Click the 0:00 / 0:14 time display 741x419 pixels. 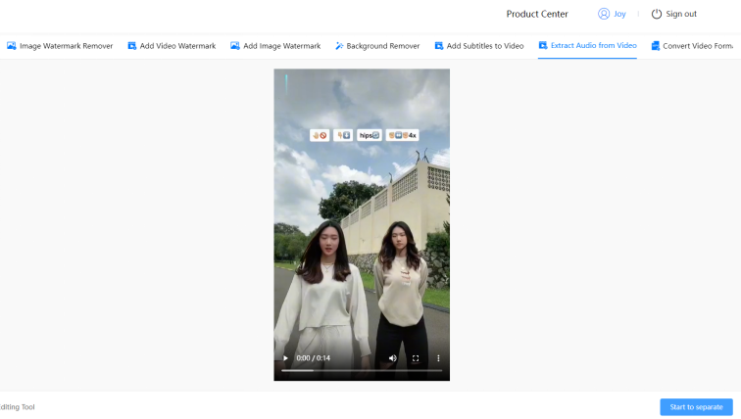[x=314, y=358]
